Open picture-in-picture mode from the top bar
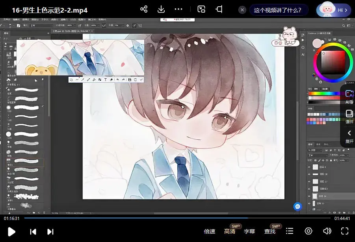 tap(202, 9)
